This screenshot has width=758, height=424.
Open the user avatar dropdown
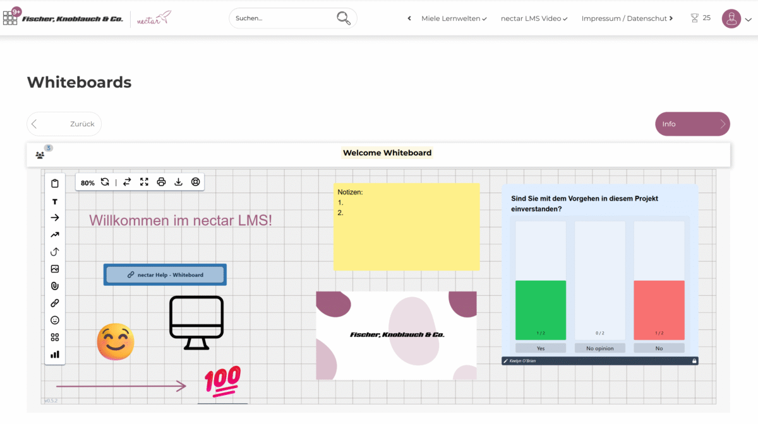[x=737, y=19]
